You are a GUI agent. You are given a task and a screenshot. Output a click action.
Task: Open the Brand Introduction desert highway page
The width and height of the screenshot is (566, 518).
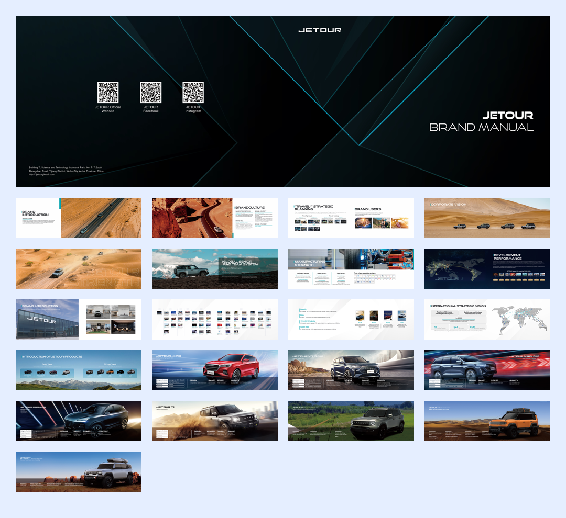[79, 218]
